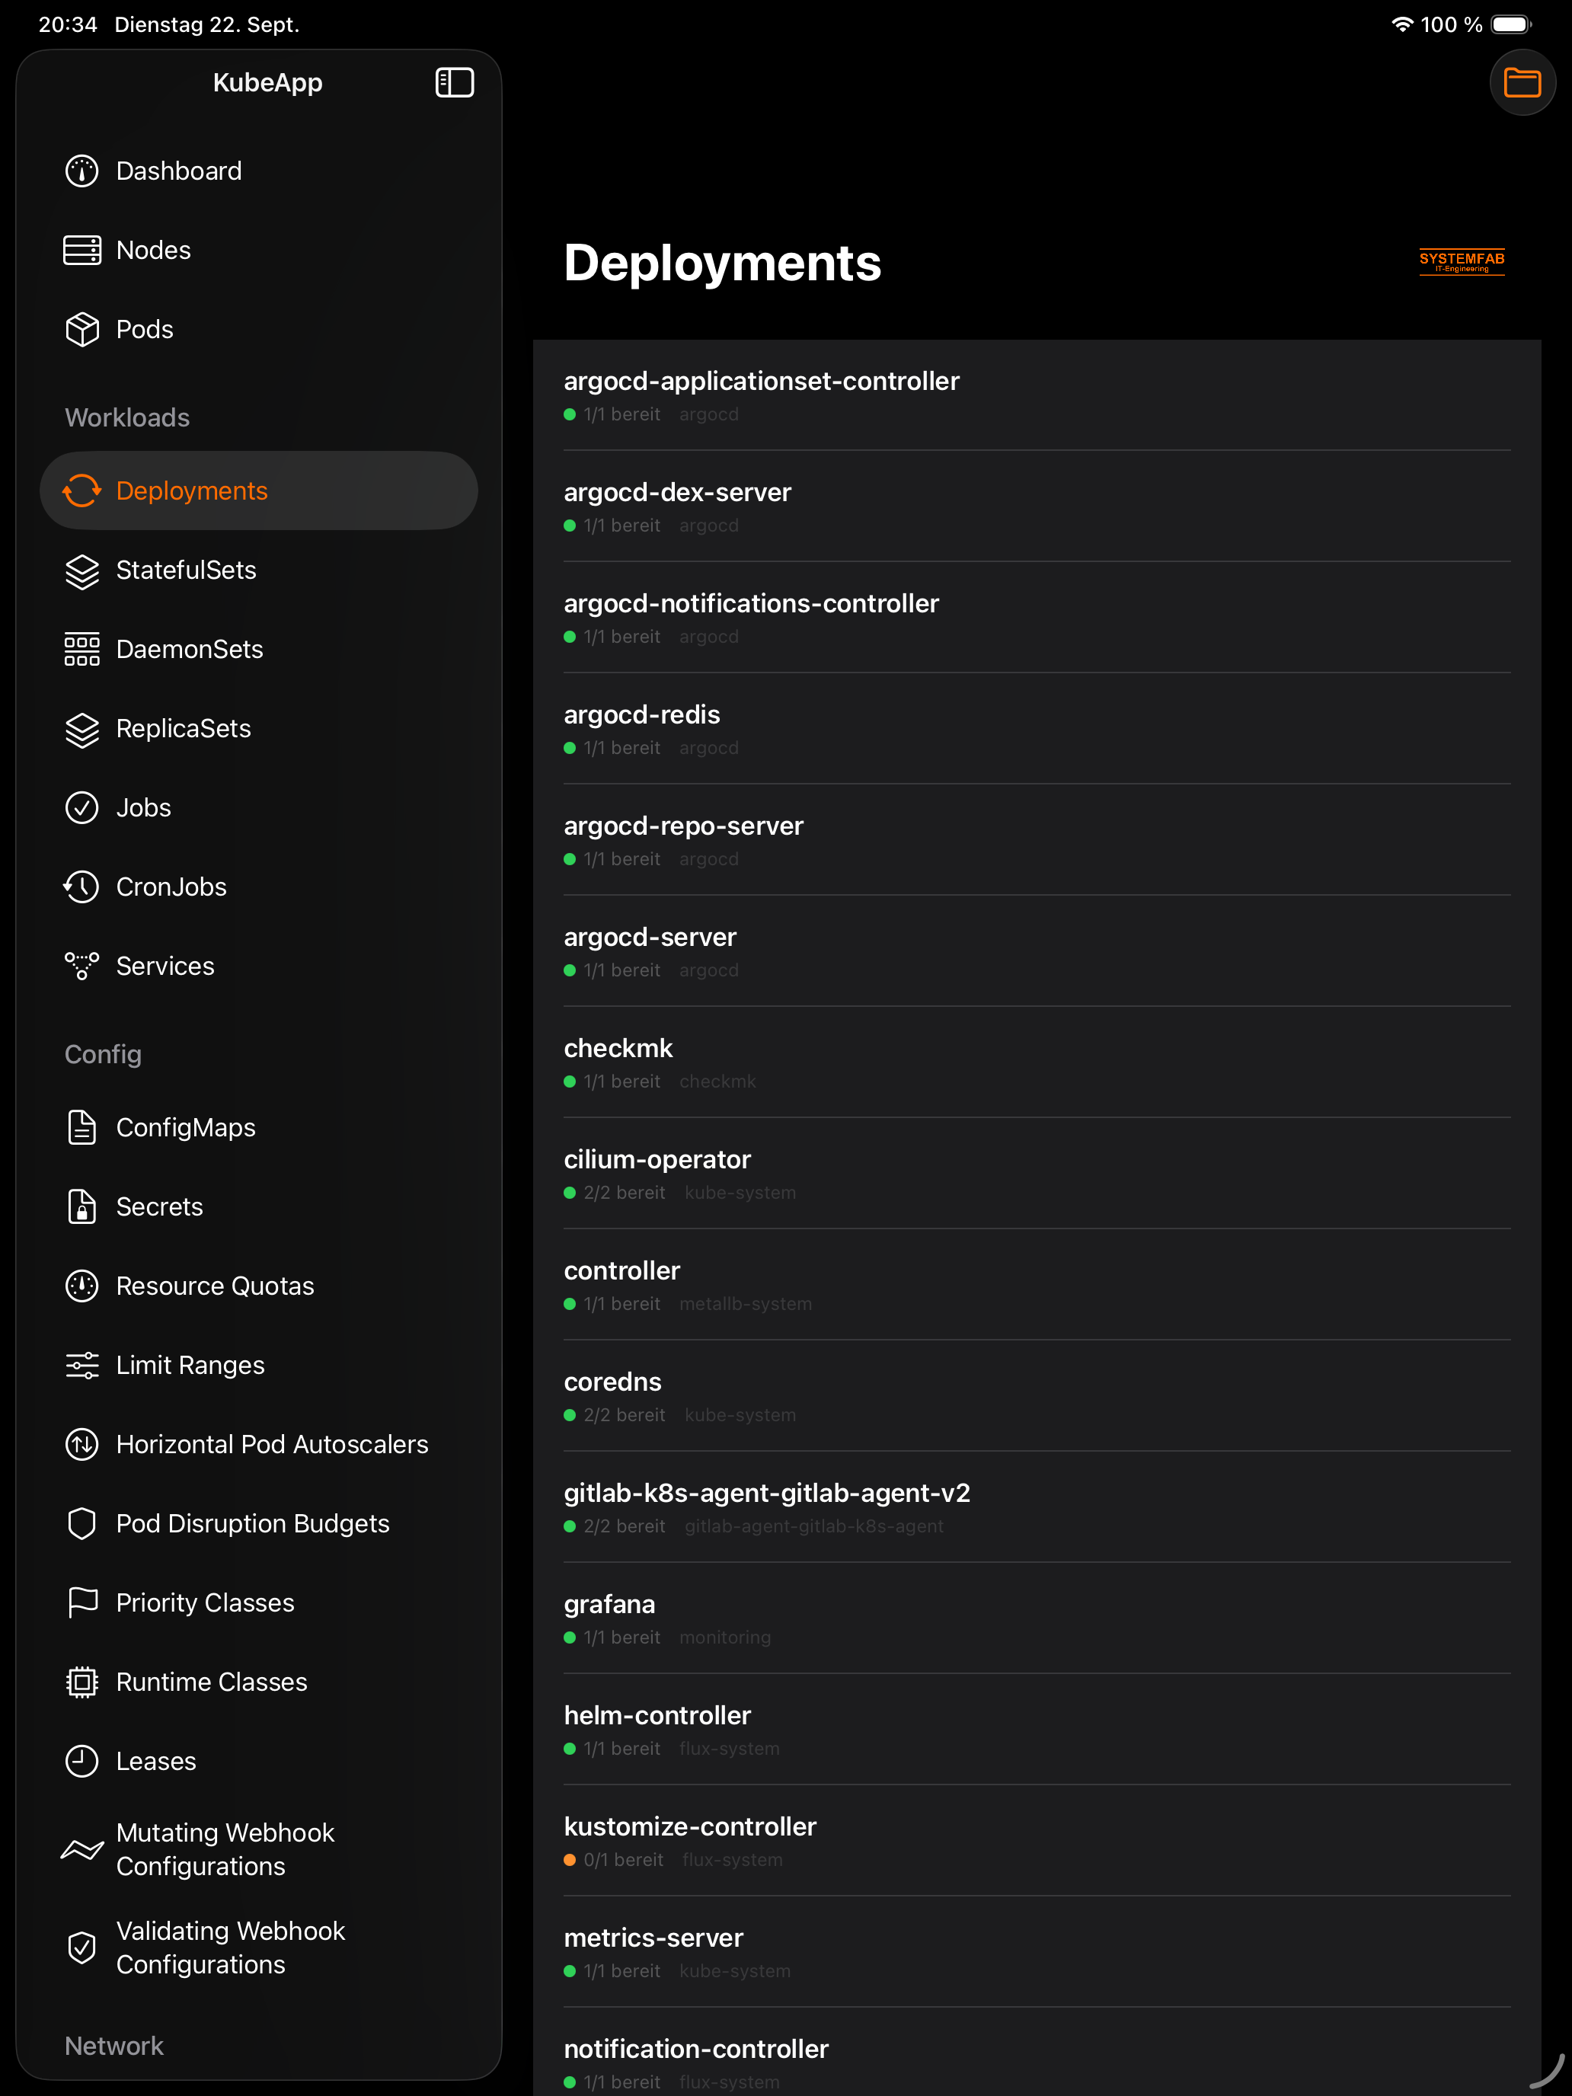
Task: Open the metrics-server deployment
Action: (x=1037, y=1952)
